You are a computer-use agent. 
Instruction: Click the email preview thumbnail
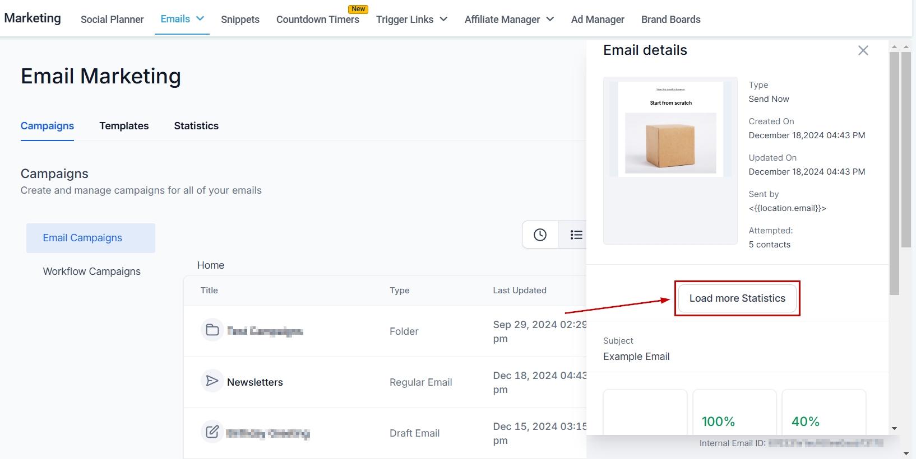[670, 130]
